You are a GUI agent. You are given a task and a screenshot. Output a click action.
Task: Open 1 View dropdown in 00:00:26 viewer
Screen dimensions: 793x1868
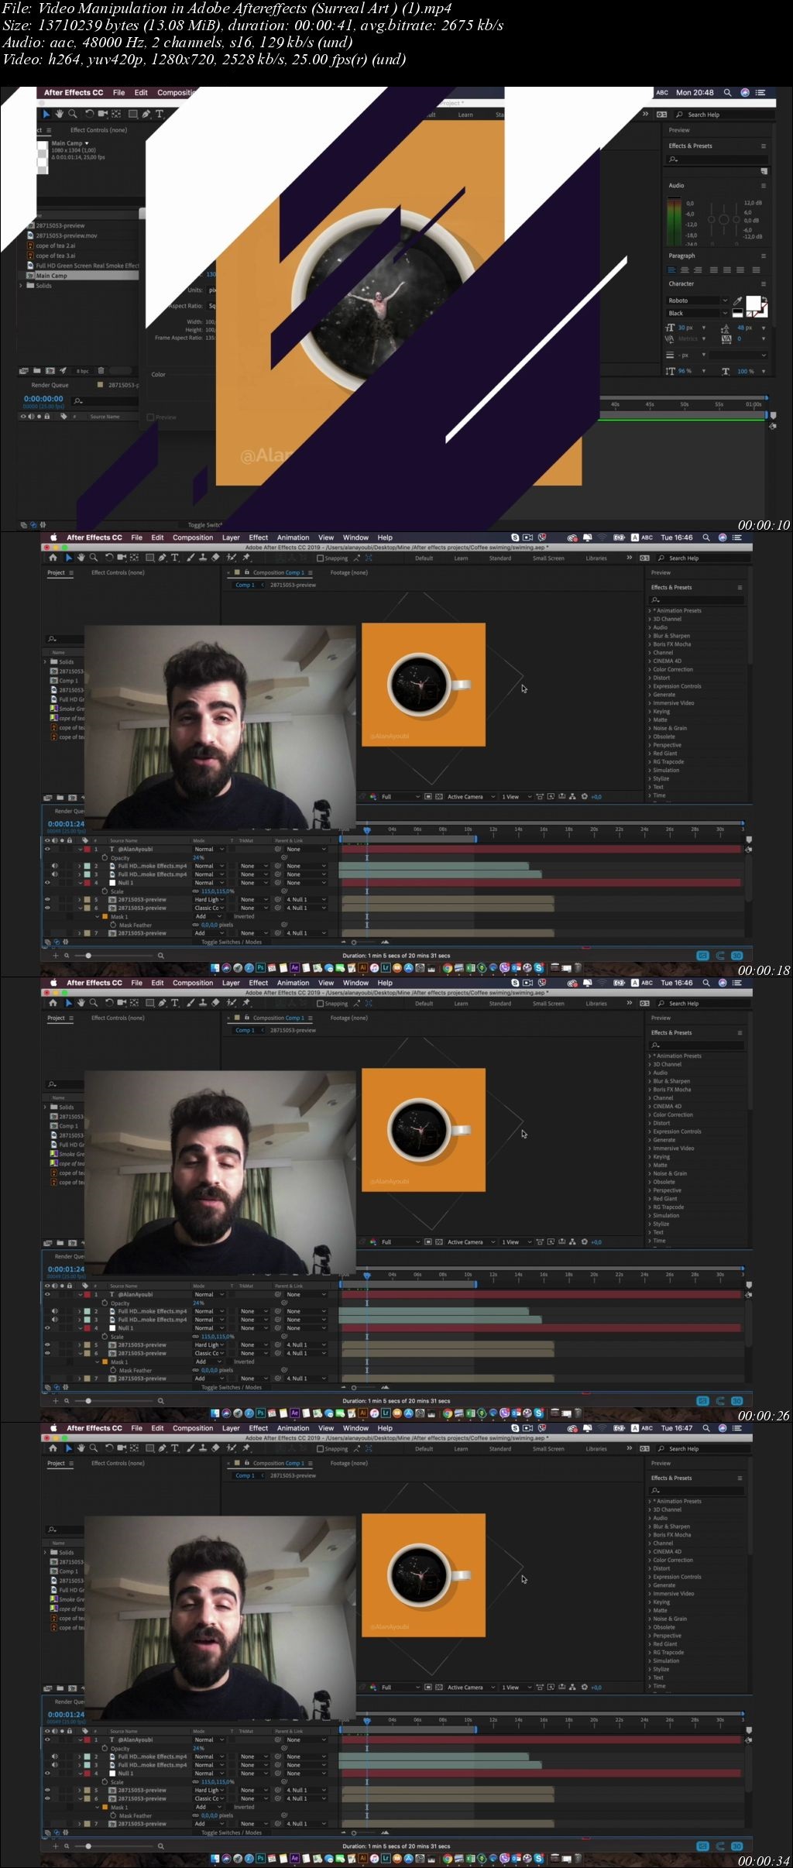(517, 1241)
